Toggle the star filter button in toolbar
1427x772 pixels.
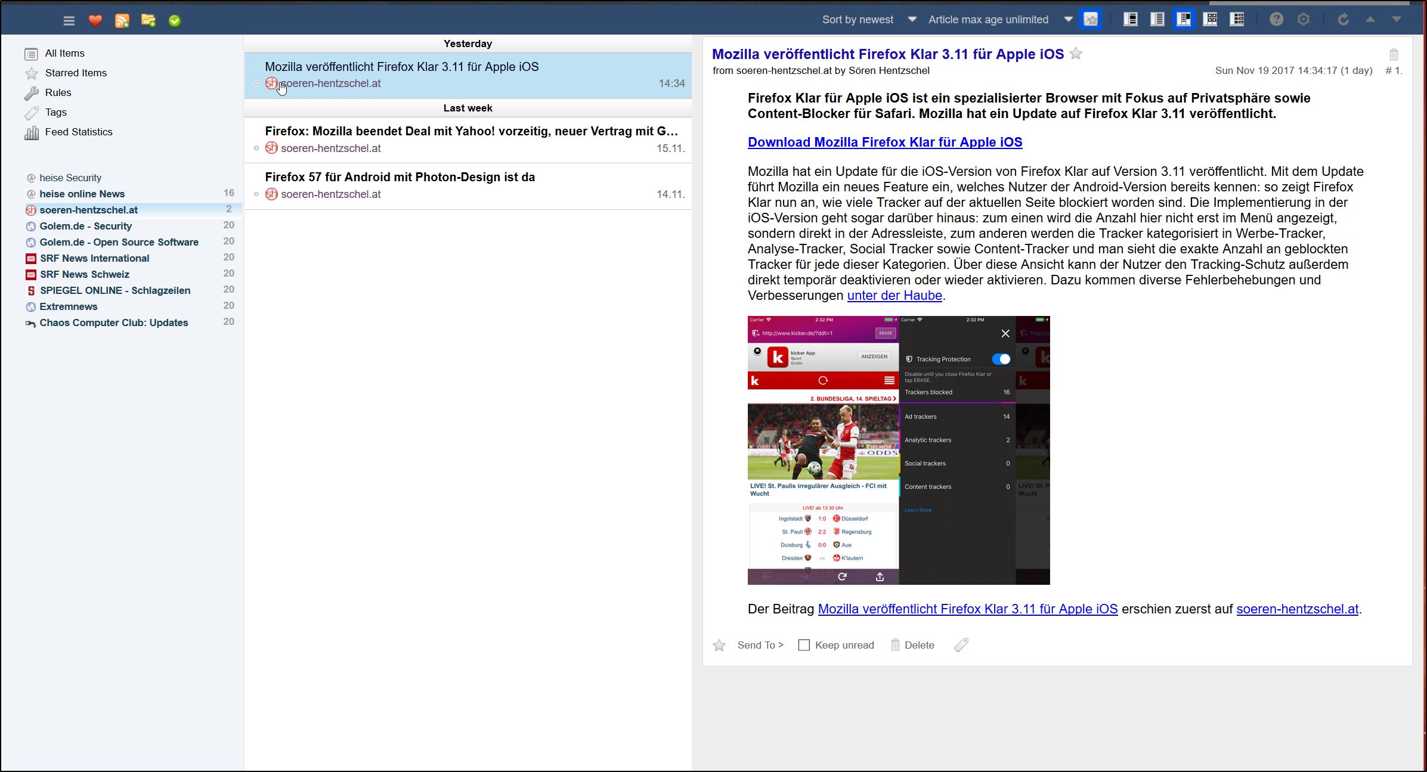pos(1091,20)
